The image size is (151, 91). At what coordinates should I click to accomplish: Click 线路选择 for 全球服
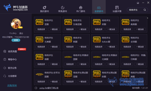[127, 47]
